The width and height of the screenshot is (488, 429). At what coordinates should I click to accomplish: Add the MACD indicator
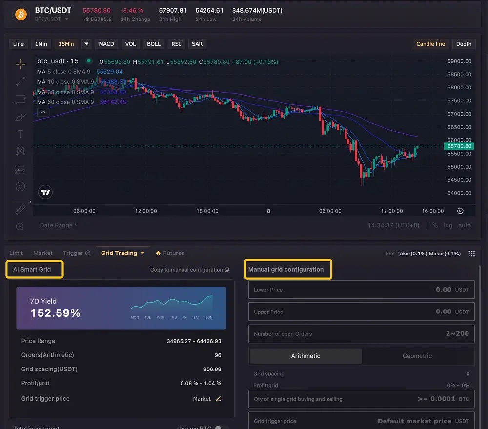[x=106, y=44]
